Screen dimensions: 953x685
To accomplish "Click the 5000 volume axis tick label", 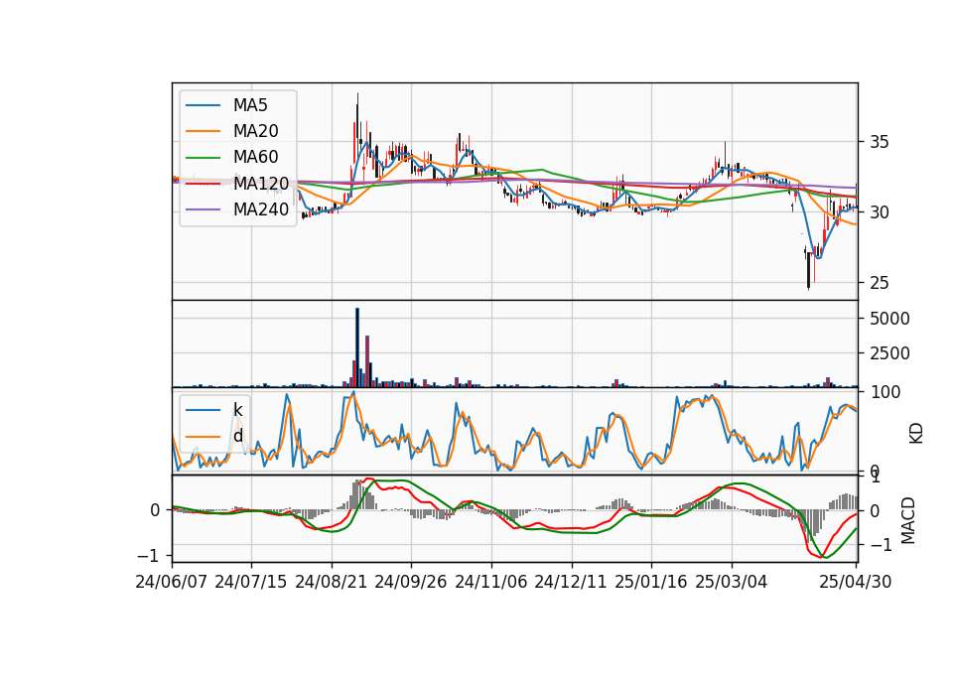I will click(x=889, y=319).
